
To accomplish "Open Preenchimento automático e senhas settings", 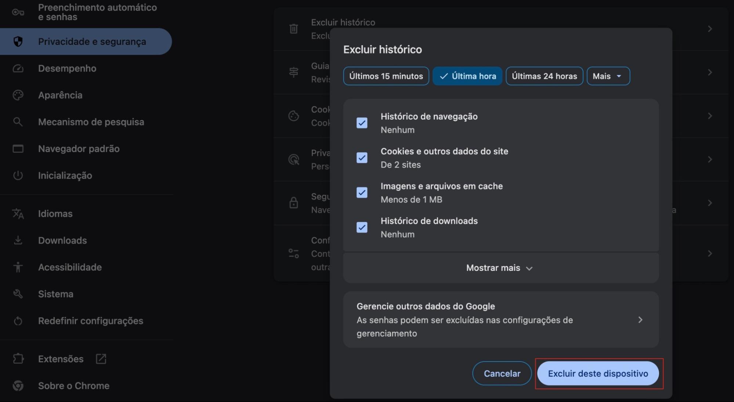I will pyautogui.click(x=18, y=12).
